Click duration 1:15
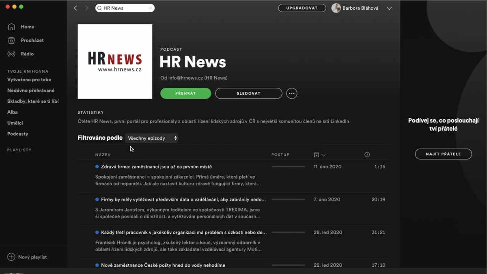This screenshot has height=274, width=487. [x=380, y=166]
